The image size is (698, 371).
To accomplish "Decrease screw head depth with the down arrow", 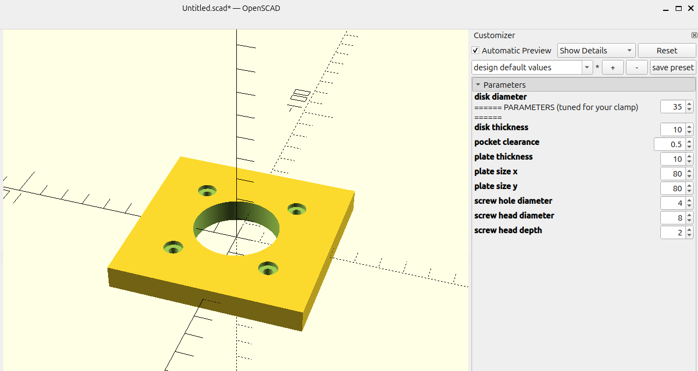I will click(689, 235).
